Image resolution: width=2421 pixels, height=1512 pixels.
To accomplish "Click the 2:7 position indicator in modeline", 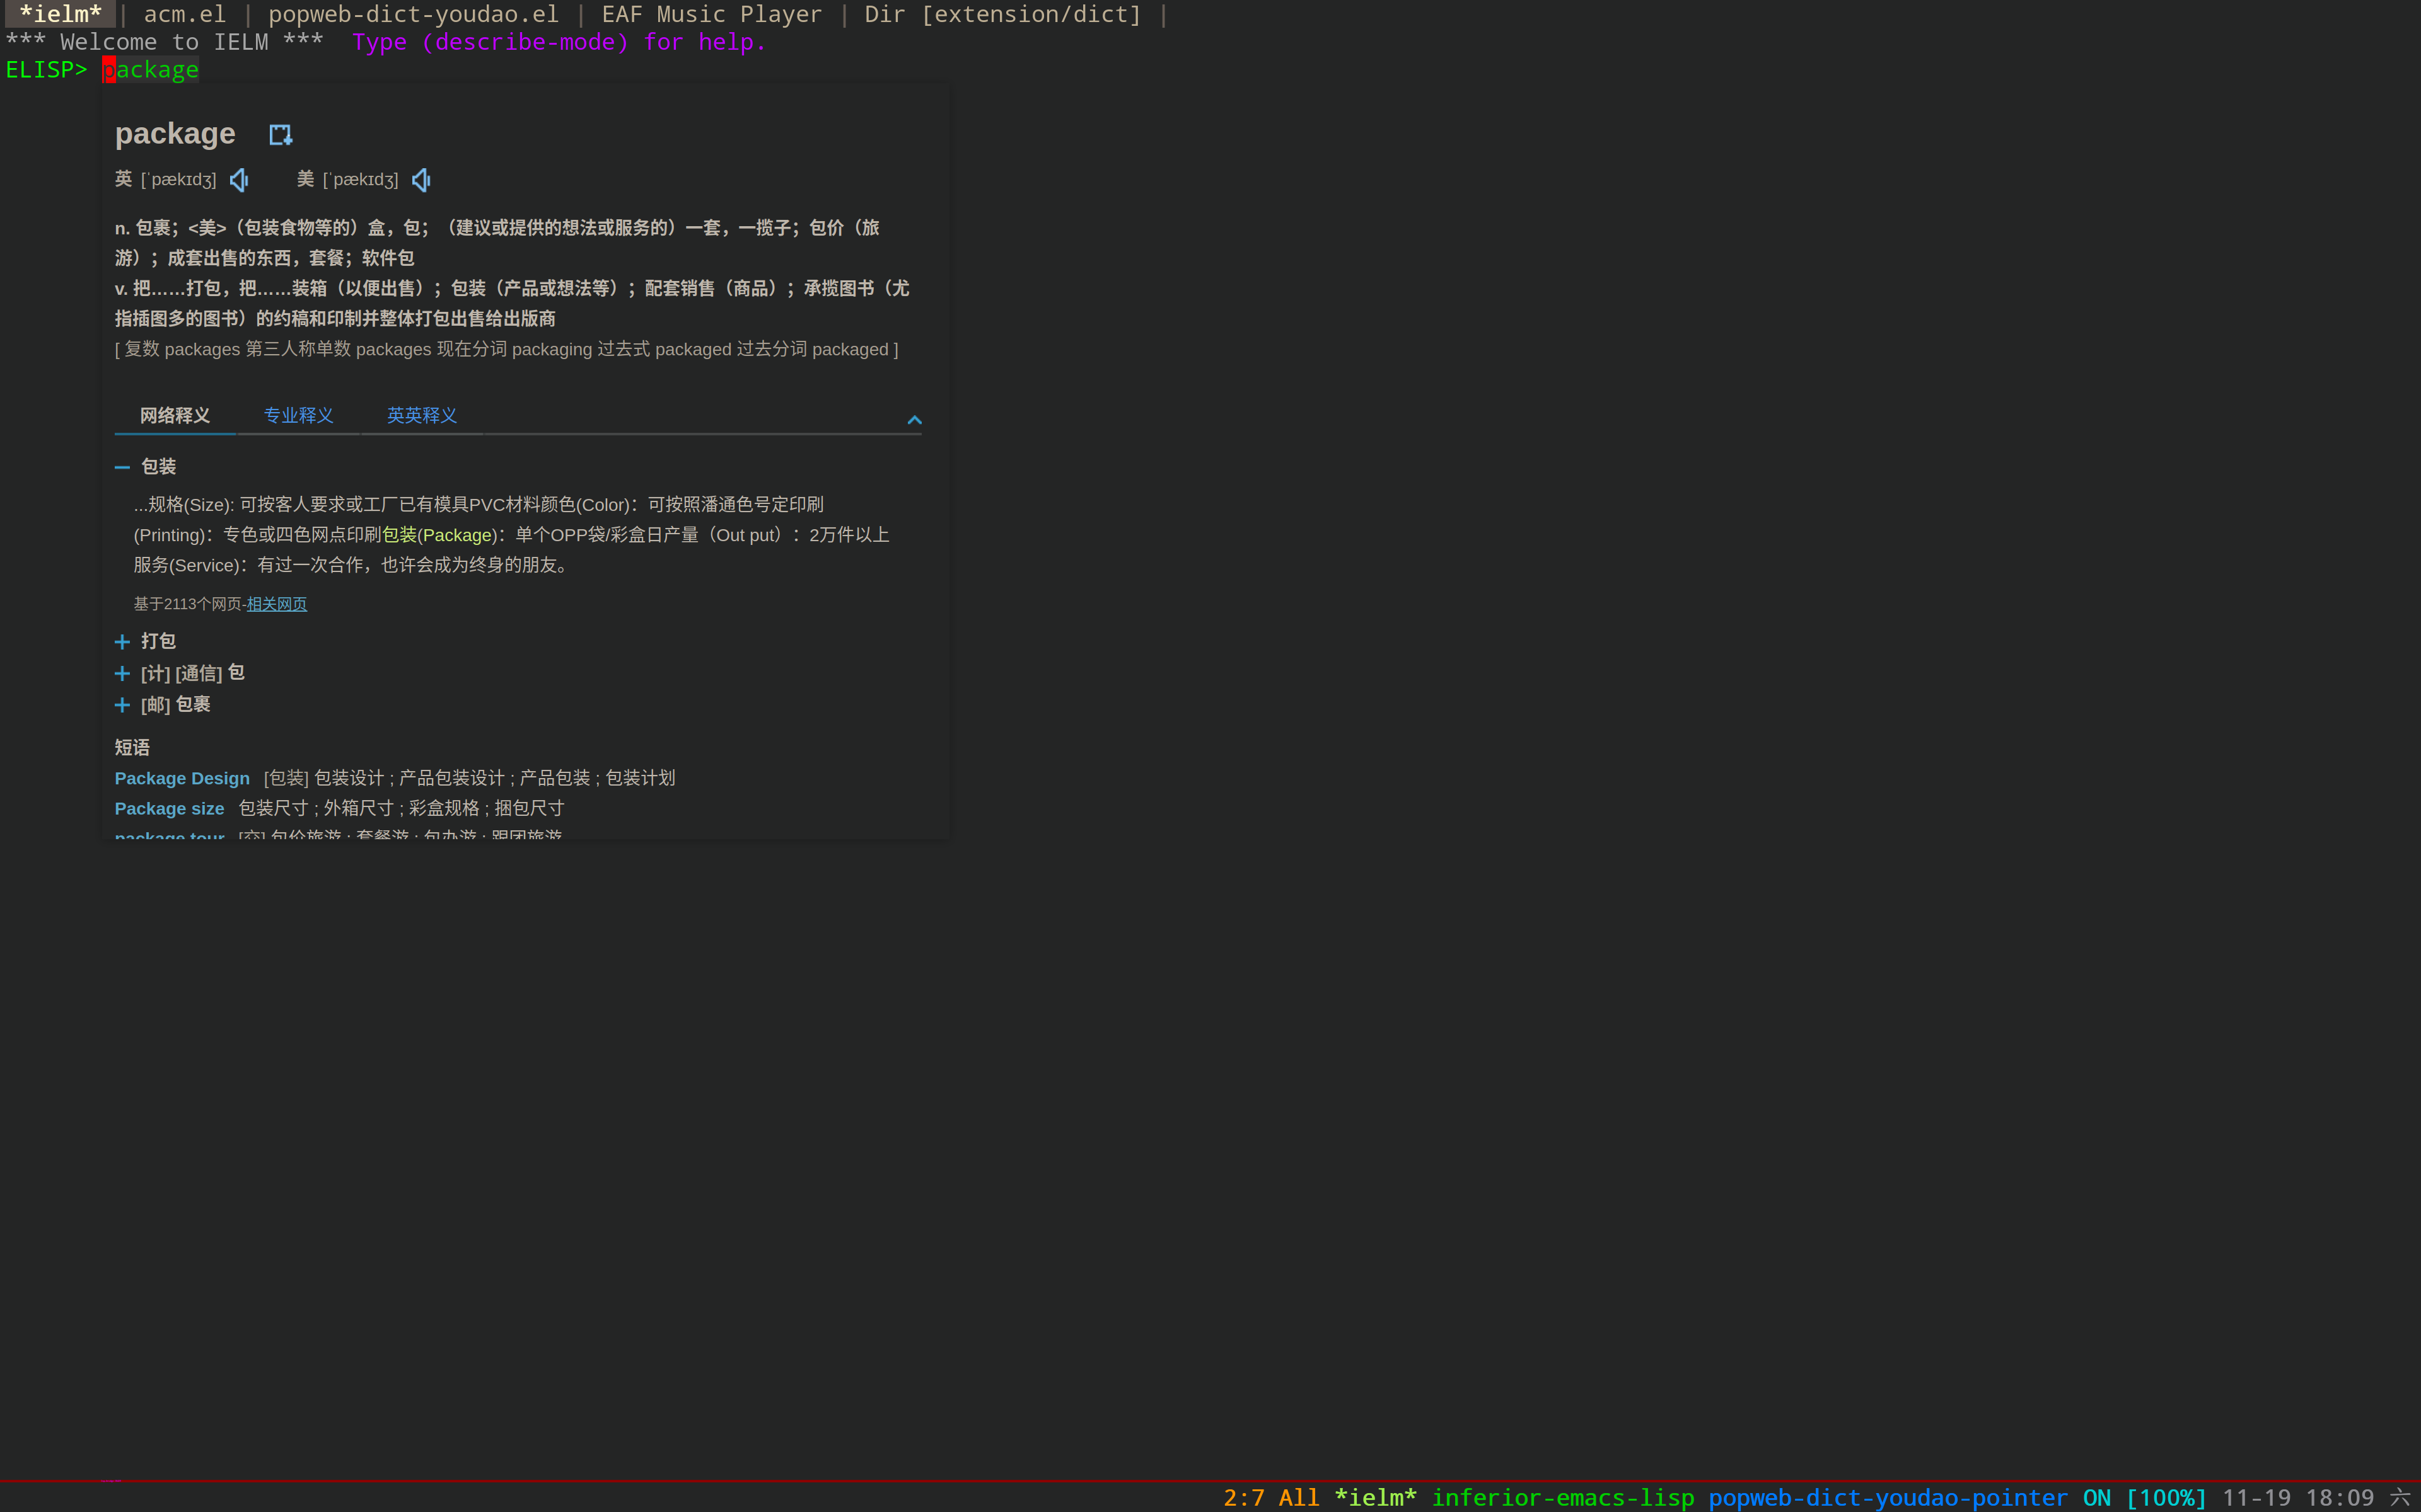I will pos(1241,1497).
